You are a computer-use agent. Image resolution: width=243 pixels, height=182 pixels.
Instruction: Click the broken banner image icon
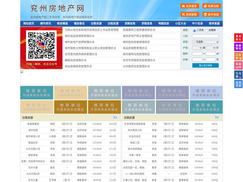(22, 72)
